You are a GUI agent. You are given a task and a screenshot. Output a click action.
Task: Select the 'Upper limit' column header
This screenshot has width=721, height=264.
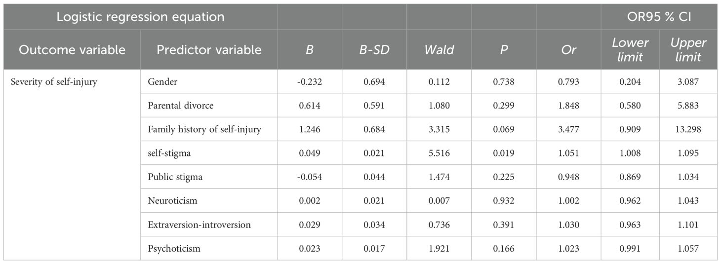pyautogui.click(x=688, y=50)
